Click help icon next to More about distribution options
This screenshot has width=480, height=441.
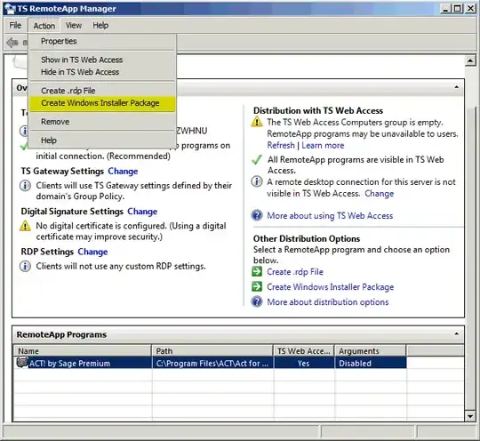257,301
